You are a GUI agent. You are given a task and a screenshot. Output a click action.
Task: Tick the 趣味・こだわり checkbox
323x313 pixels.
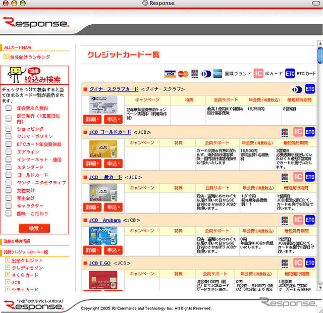[9, 213]
